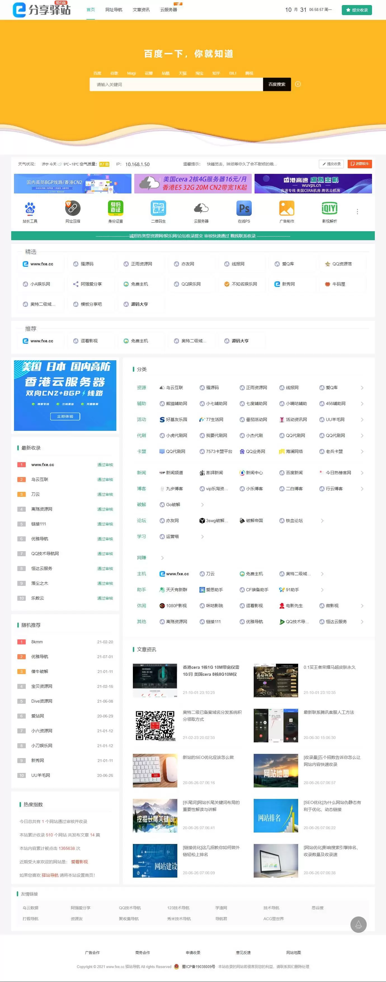386x982 pixels.
Task: Click the 百度搜索 search button
Action: [x=277, y=84]
